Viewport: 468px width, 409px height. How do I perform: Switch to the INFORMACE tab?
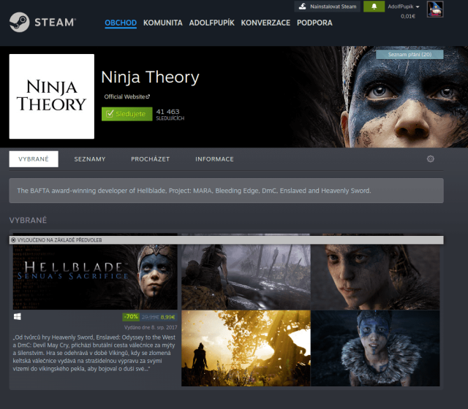tap(214, 159)
